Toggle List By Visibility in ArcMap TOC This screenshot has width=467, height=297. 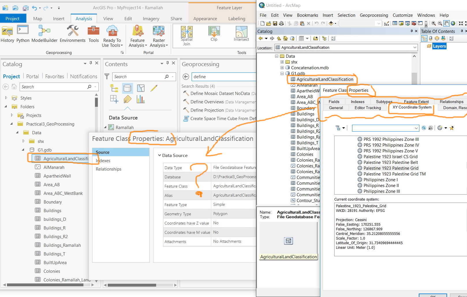click(437, 38)
